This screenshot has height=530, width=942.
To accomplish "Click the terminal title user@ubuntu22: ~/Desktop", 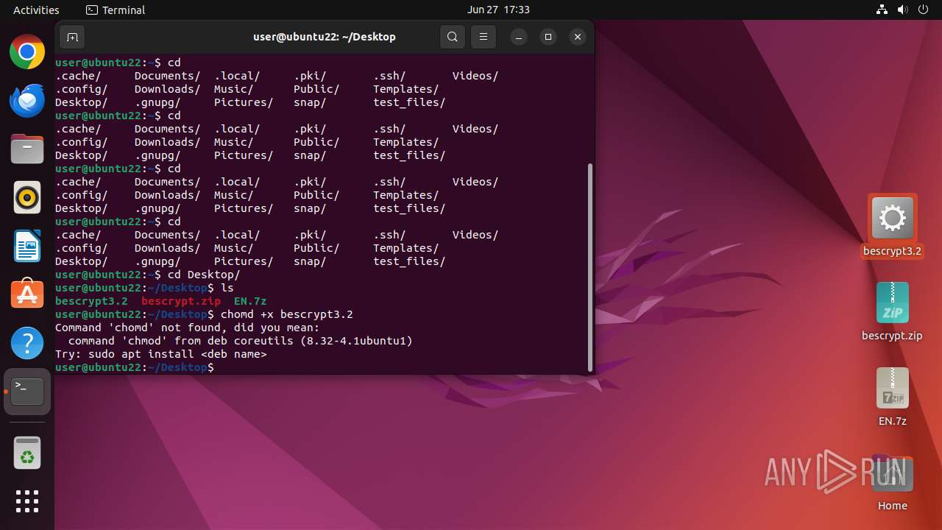I will click(324, 37).
